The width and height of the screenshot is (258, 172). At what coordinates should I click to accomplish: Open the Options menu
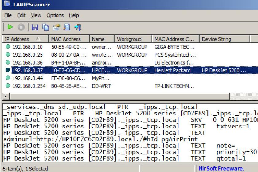click(x=55, y=15)
